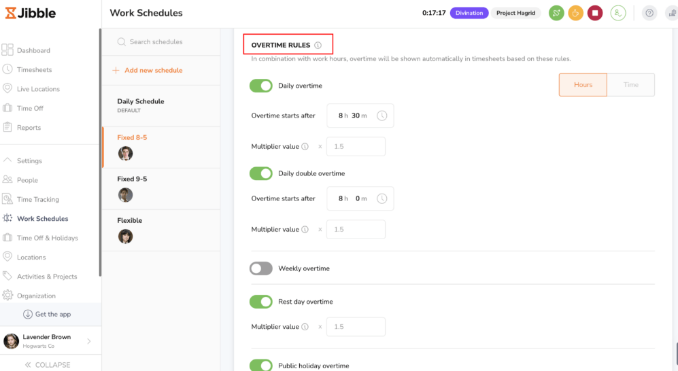Click the info icon by the Rest day multiplier
Screen dimensions: 678x371
click(x=305, y=327)
